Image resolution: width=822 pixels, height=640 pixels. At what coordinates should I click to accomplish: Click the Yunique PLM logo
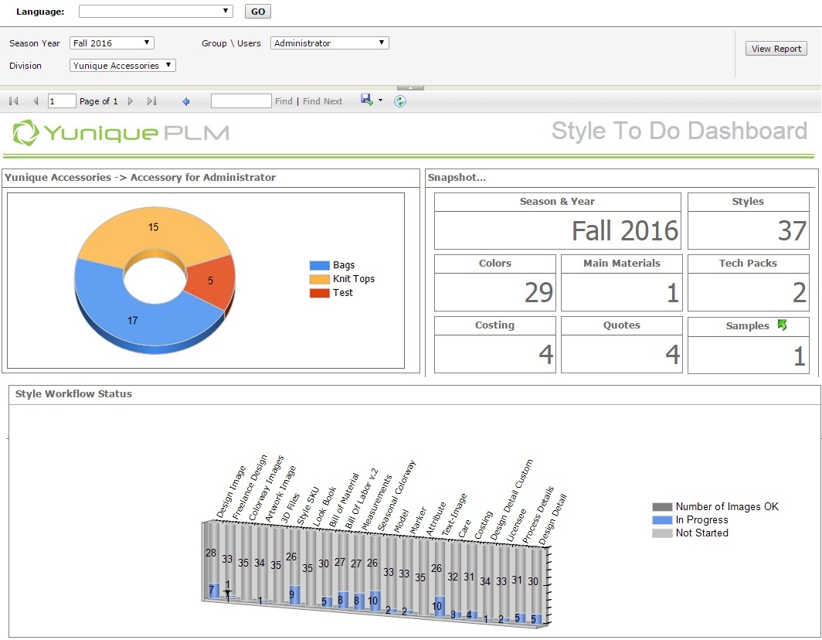(x=121, y=133)
